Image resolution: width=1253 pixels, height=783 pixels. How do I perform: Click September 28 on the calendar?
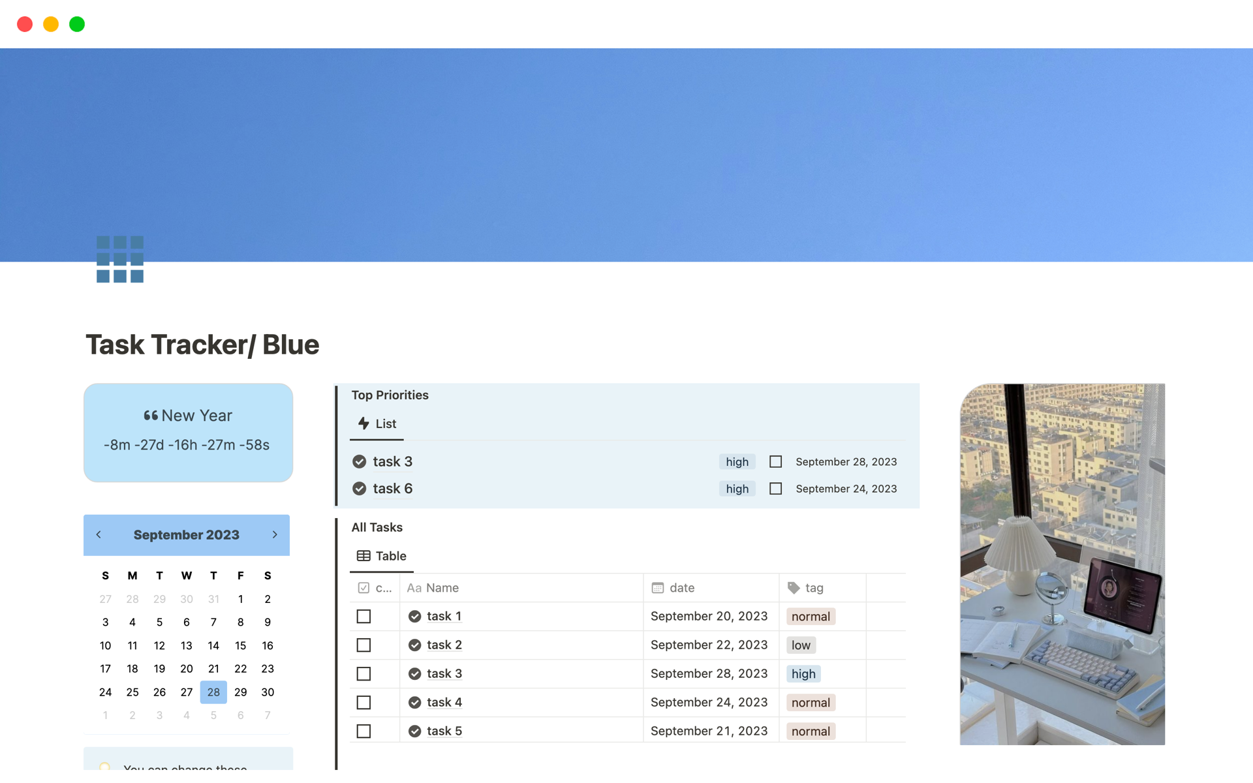pyautogui.click(x=214, y=691)
